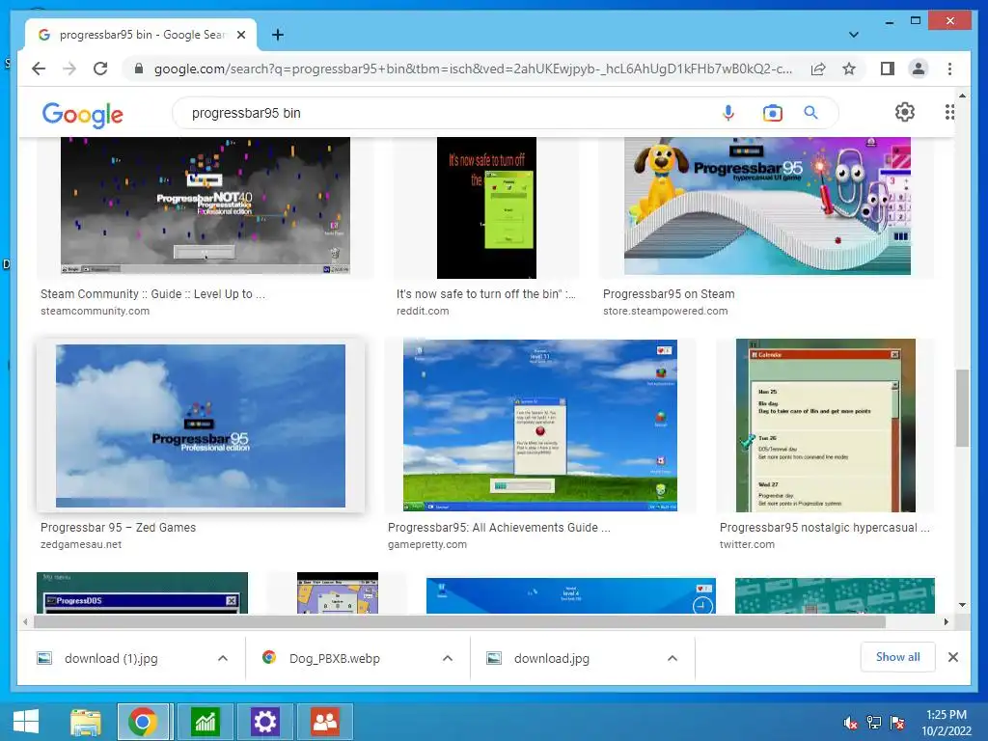Click the share page icon in the address bar
Image resolution: width=988 pixels, height=741 pixels.
(x=818, y=69)
